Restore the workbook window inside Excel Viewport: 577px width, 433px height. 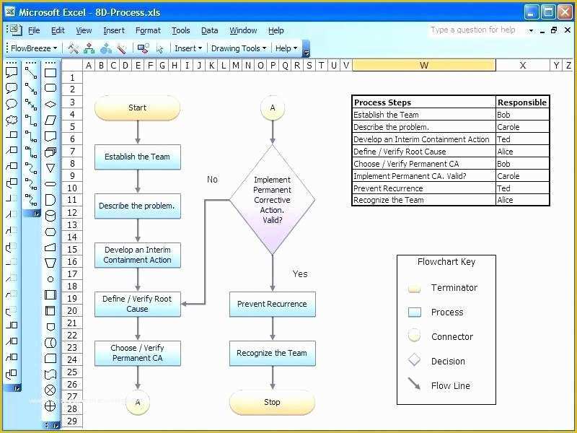tap(554, 30)
